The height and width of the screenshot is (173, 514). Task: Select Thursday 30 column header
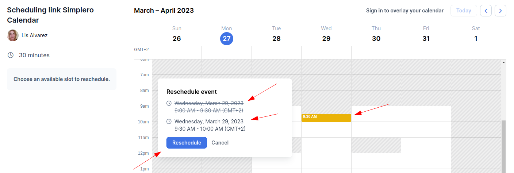pyautogui.click(x=376, y=34)
